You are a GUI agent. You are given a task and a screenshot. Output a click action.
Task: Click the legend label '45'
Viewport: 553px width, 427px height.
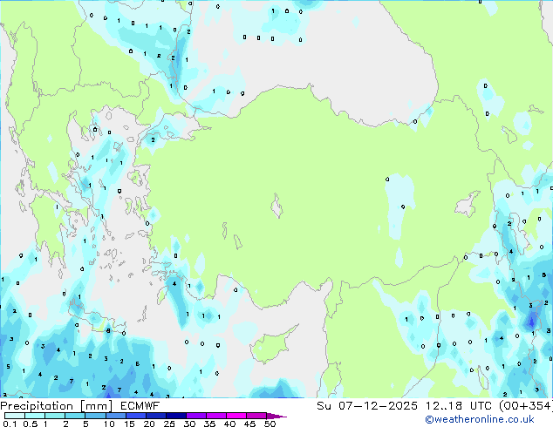pos(249,424)
